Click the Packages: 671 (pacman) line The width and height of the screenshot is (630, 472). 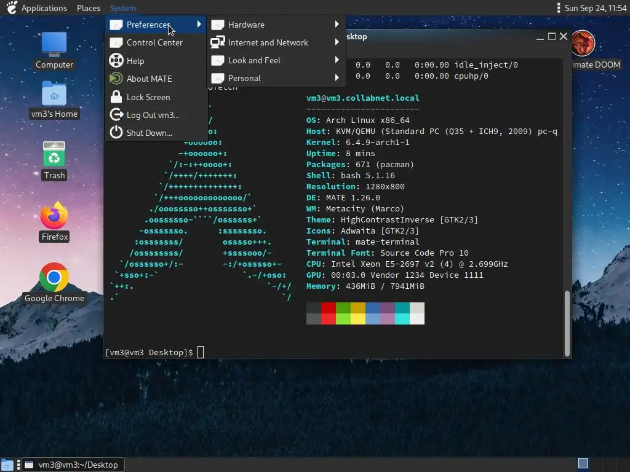(x=360, y=165)
